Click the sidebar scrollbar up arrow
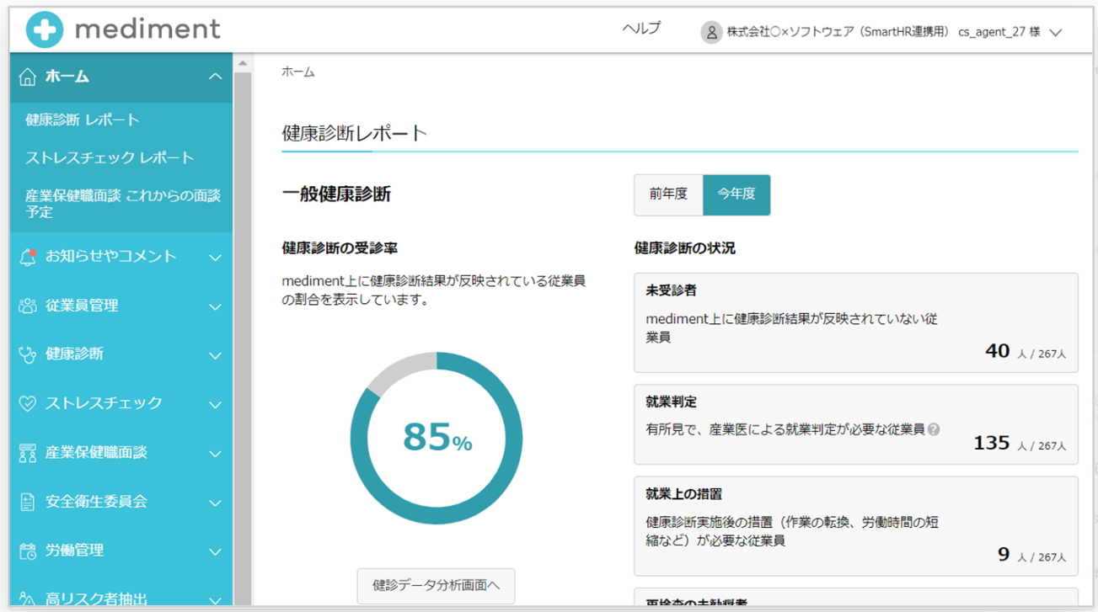The width and height of the screenshot is (1098, 612). [x=243, y=63]
